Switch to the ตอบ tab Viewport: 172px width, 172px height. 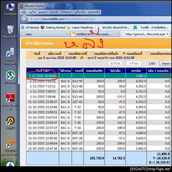[45, 34]
